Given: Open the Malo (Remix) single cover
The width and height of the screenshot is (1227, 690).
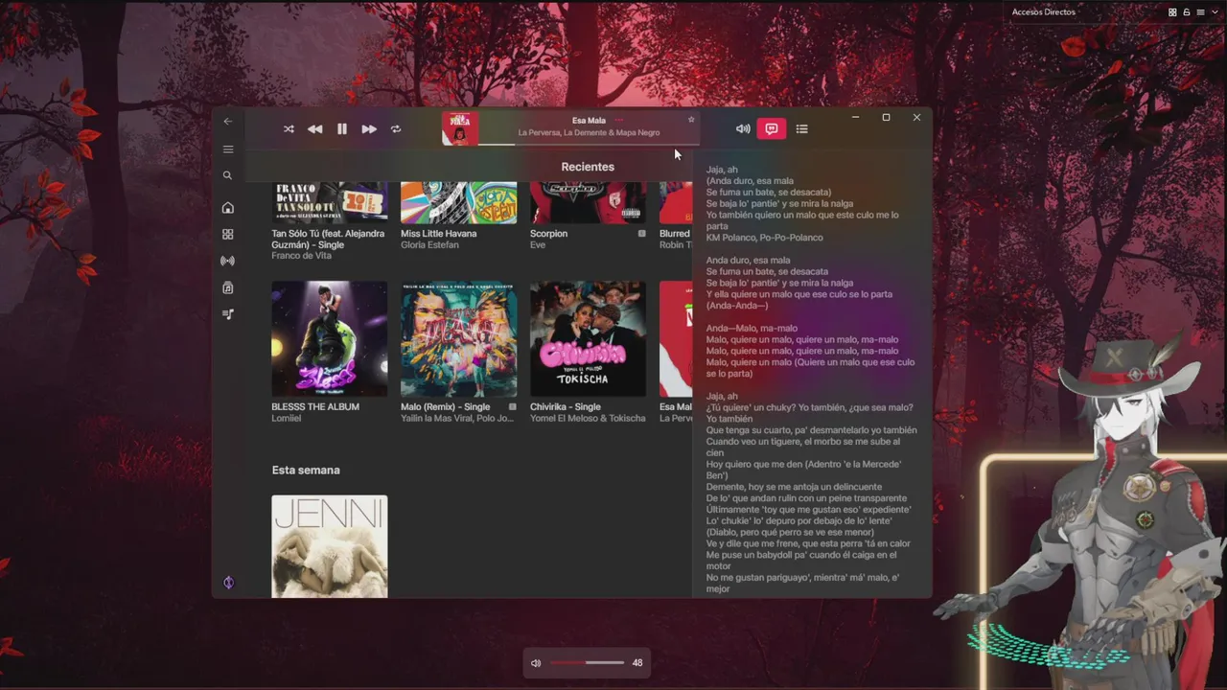Looking at the screenshot, I should [458, 338].
